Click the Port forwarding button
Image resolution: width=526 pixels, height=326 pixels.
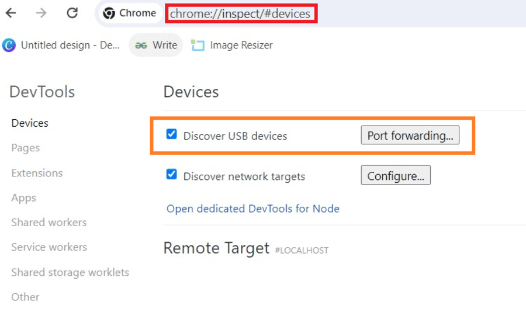coord(410,136)
